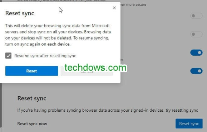Close the Reset sync dialog with X
207x132 pixels.
114,8
